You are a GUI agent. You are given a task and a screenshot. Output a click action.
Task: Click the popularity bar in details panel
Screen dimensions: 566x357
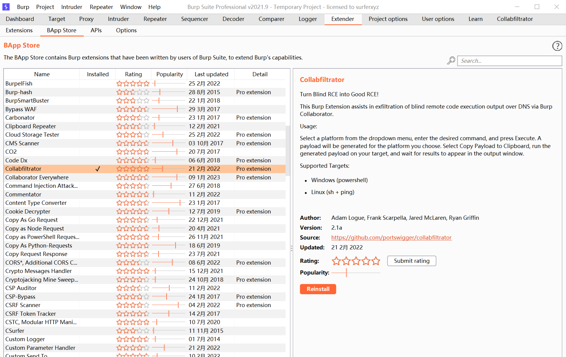[x=356, y=273]
